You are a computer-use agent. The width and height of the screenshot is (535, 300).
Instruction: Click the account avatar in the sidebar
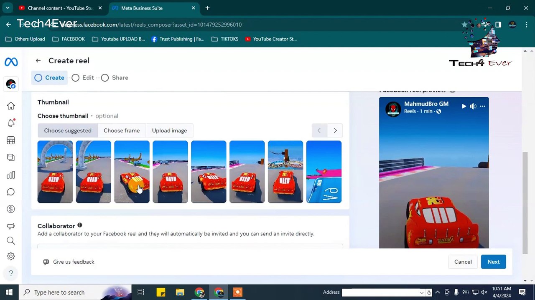pos(11,84)
